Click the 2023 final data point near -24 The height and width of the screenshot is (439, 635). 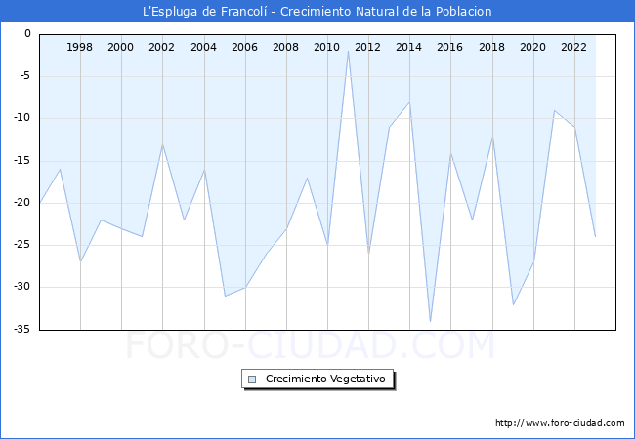coord(595,237)
